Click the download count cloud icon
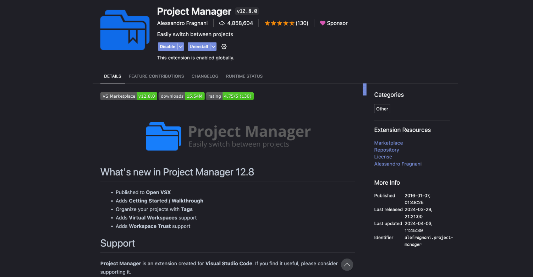The image size is (533, 277). tap(222, 23)
